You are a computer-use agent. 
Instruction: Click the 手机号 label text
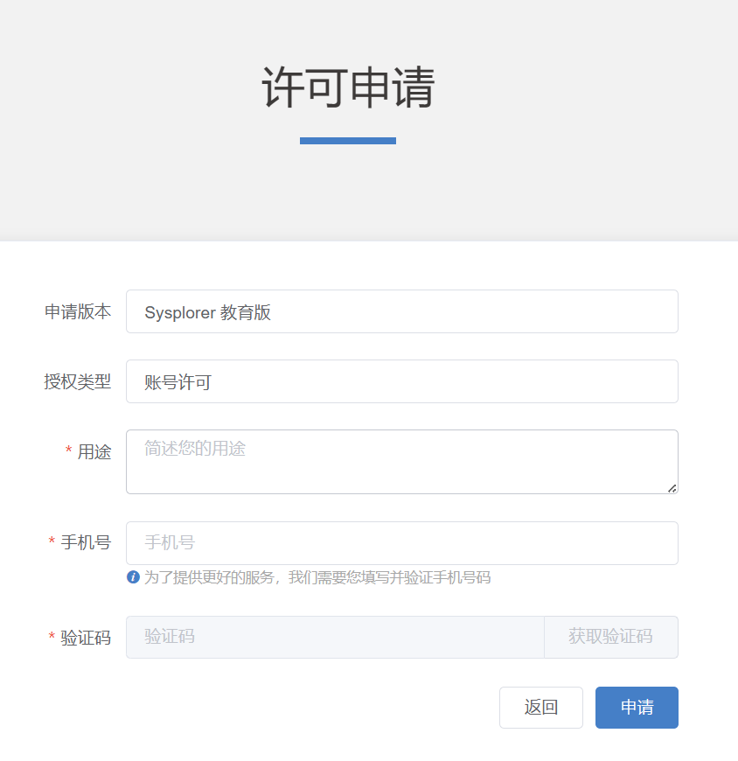(86, 542)
